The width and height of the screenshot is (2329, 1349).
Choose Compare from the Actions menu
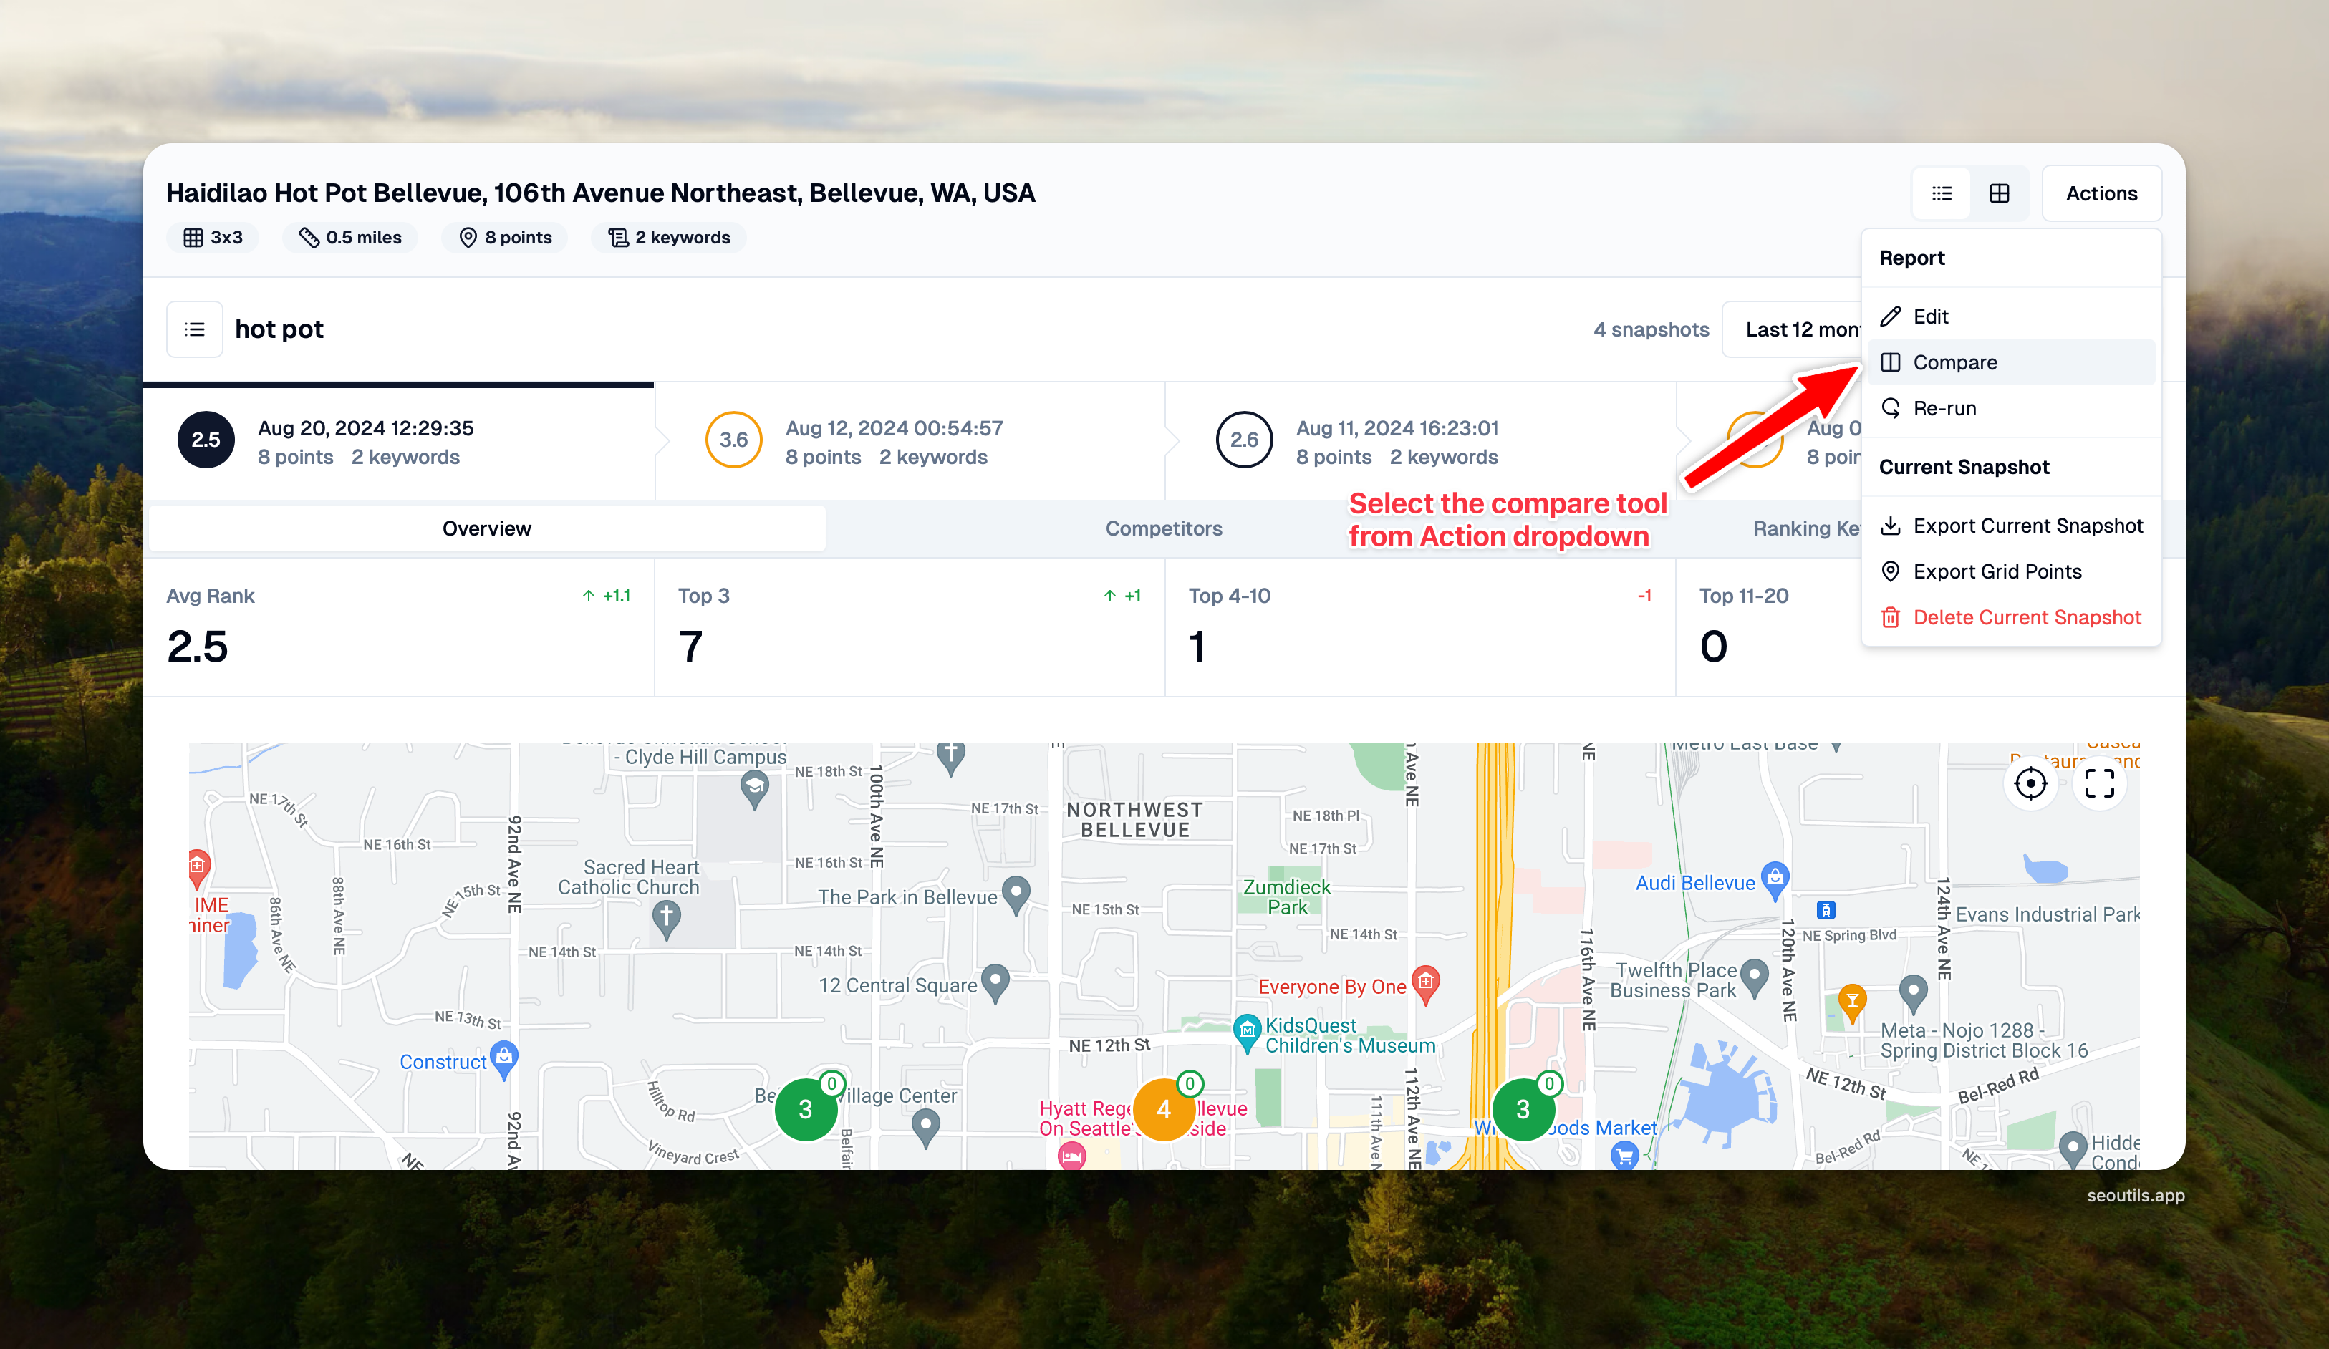coord(1954,362)
